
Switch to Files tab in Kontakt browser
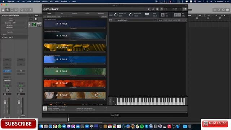[62, 14]
